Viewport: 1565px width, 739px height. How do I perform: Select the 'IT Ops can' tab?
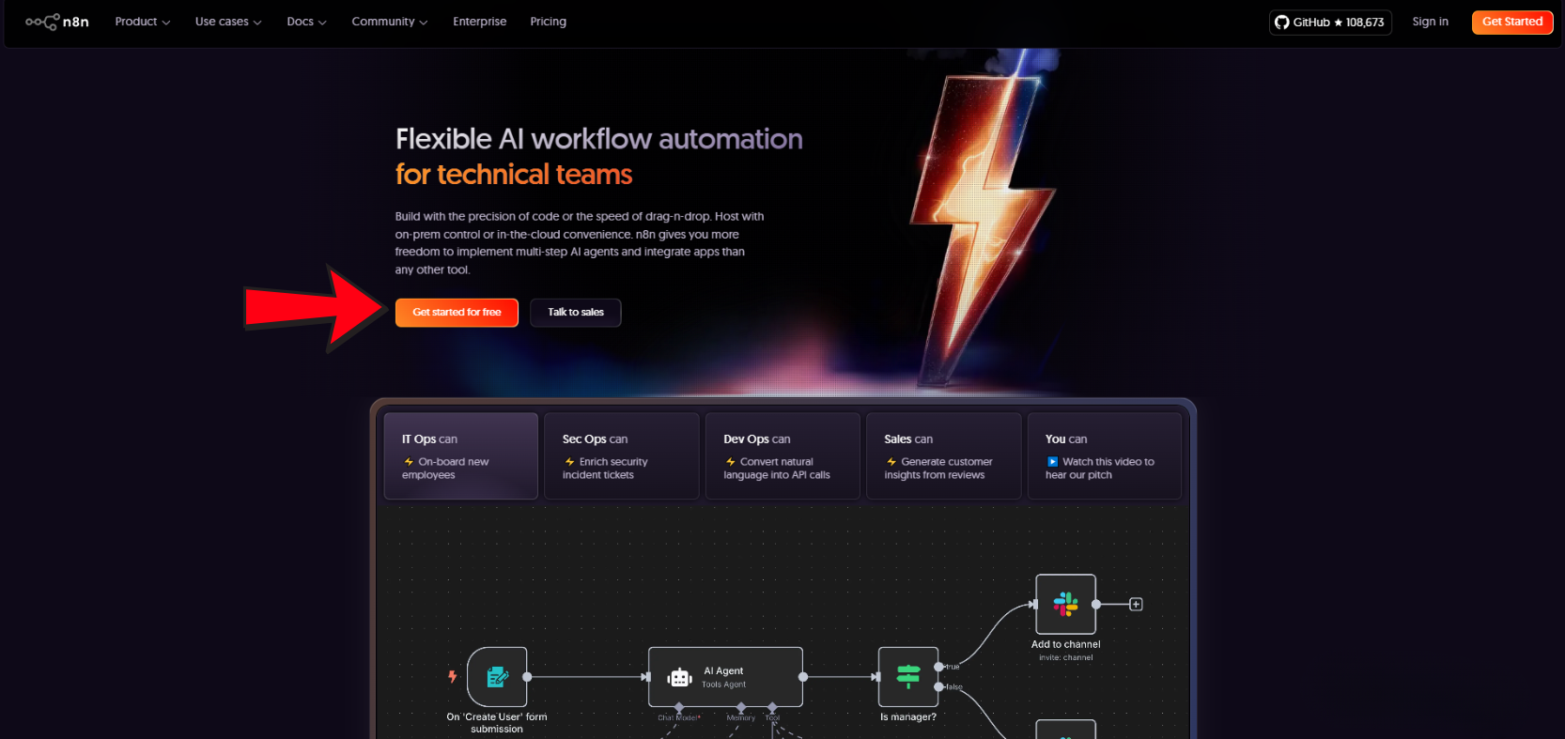pyautogui.click(x=461, y=455)
